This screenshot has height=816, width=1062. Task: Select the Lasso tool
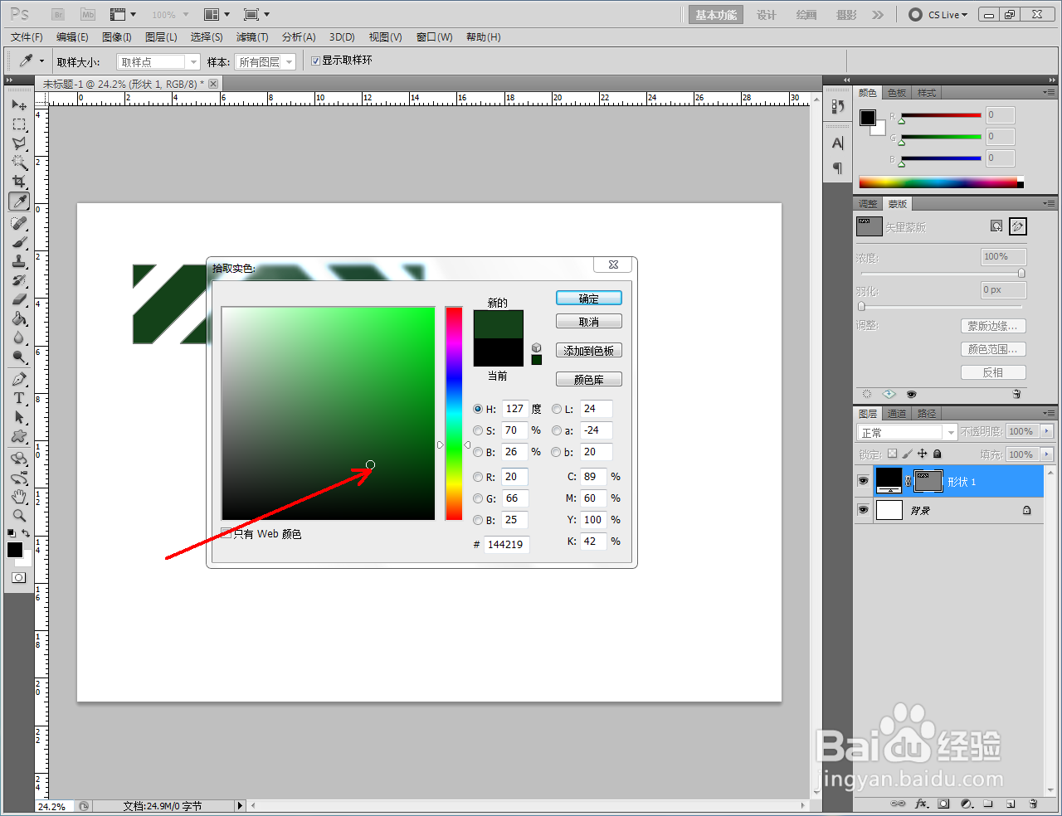pos(19,143)
